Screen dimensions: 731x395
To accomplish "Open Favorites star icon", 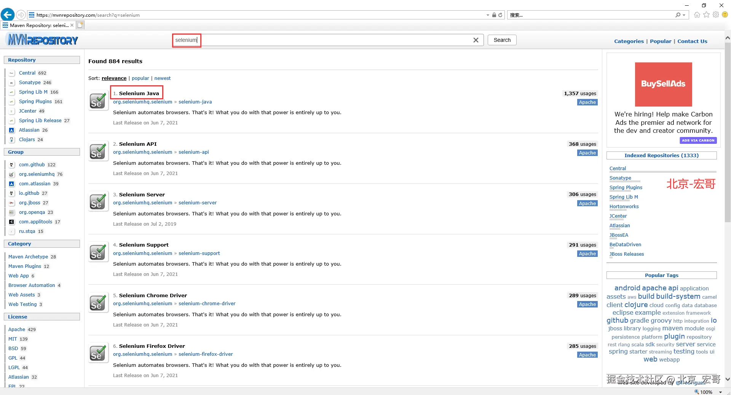I will (707, 15).
